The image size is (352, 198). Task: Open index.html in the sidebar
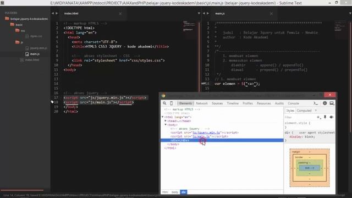pos(32,60)
